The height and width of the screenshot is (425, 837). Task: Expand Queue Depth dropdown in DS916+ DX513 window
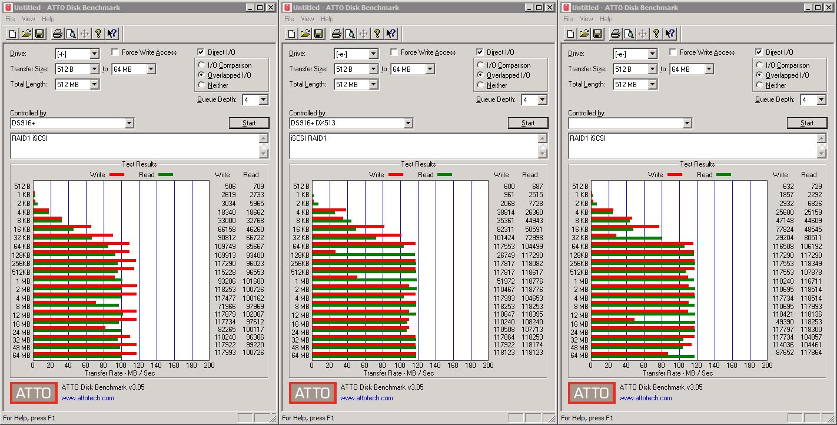pyautogui.click(x=542, y=100)
